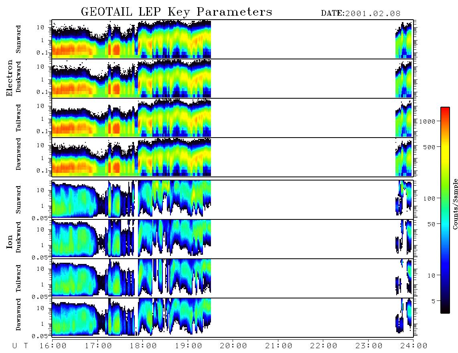Click the 500 colorbar tick label
Screen dimensions: 458x353
430,147
